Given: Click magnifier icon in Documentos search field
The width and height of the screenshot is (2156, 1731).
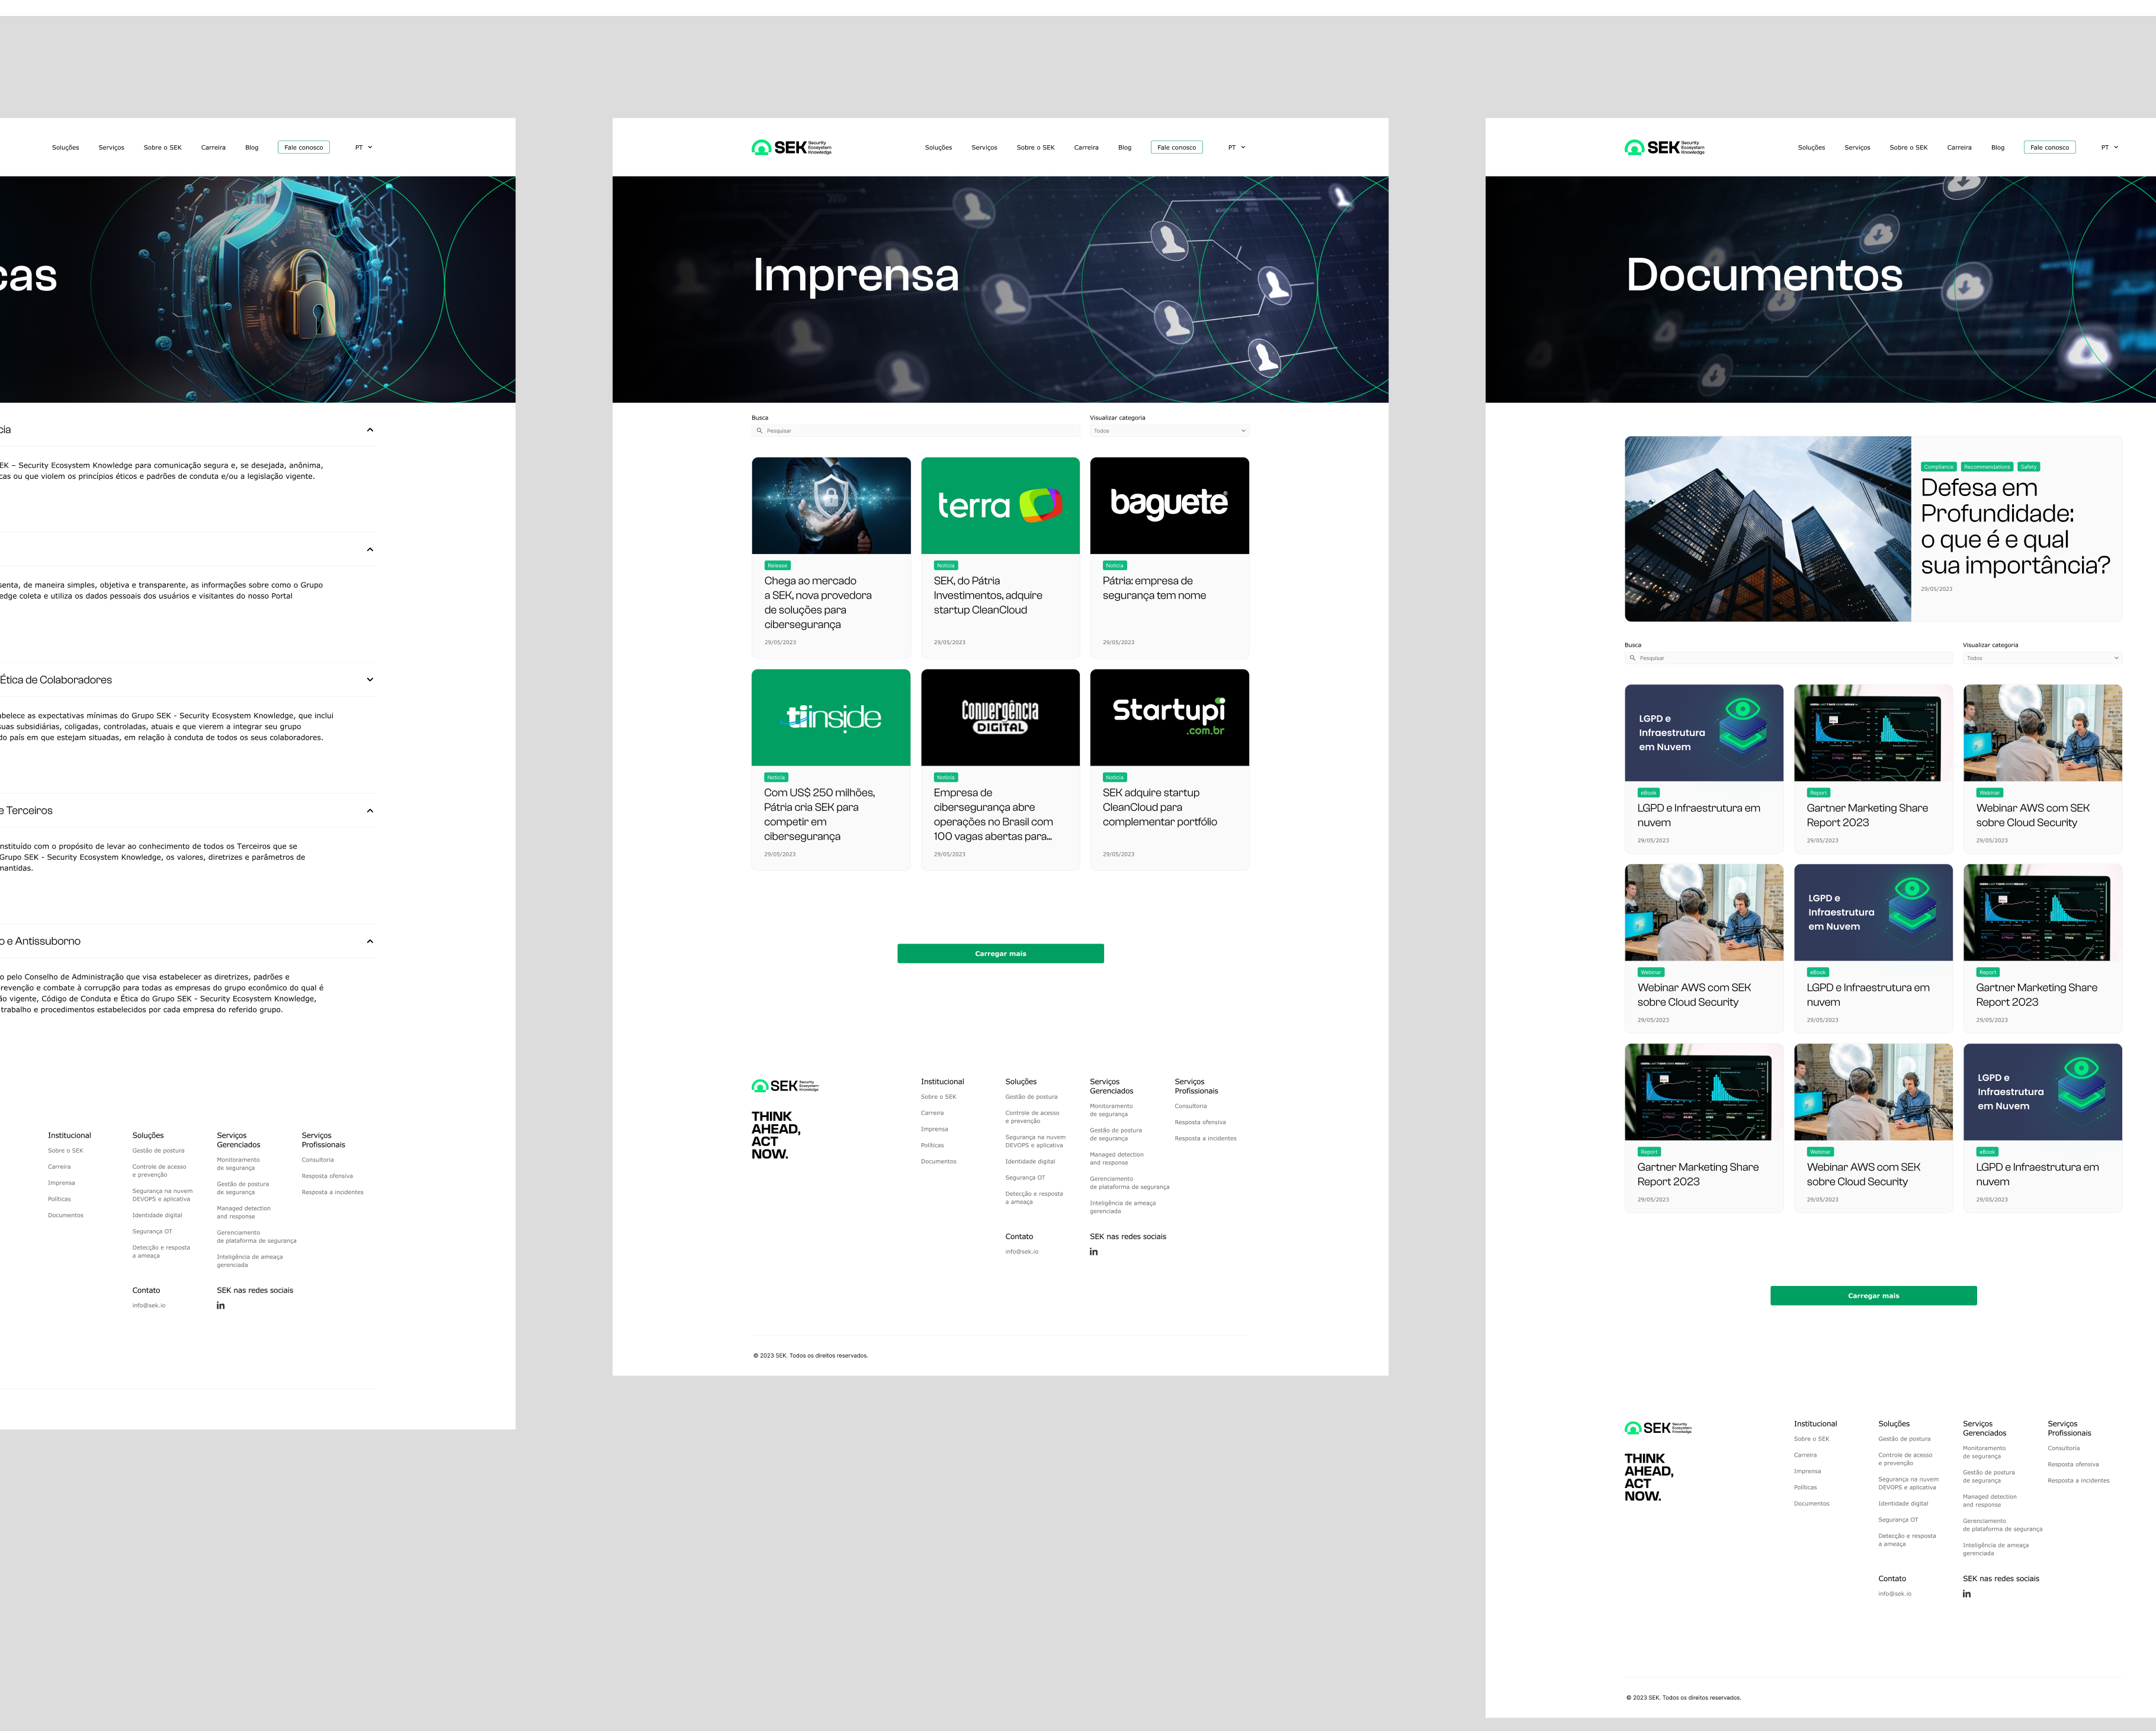Looking at the screenshot, I should click(x=1632, y=658).
